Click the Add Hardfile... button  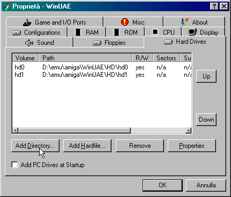(x=87, y=146)
